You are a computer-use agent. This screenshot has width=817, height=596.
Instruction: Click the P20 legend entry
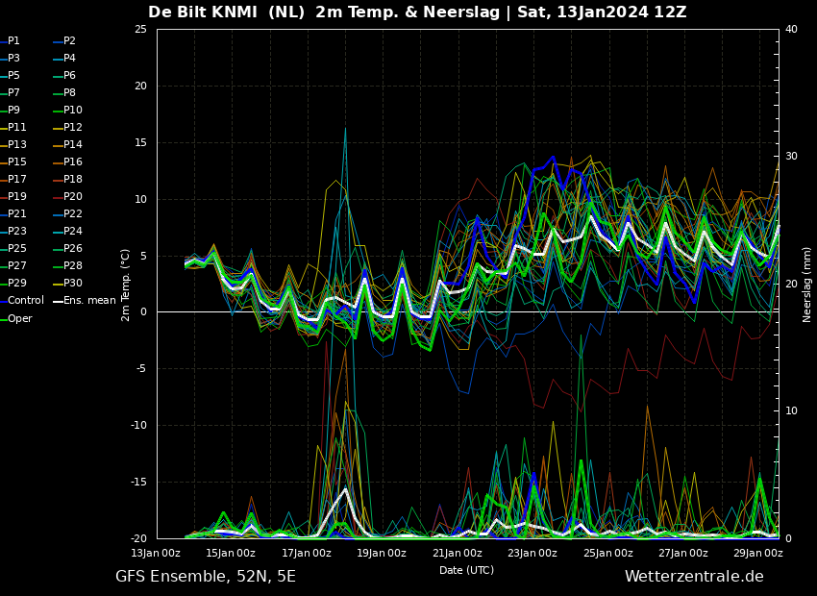pos(67,196)
